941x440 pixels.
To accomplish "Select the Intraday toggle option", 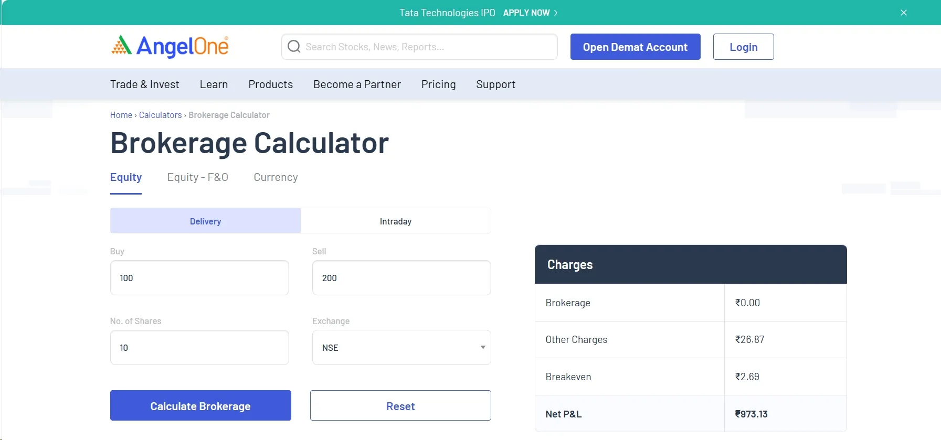I will [396, 221].
